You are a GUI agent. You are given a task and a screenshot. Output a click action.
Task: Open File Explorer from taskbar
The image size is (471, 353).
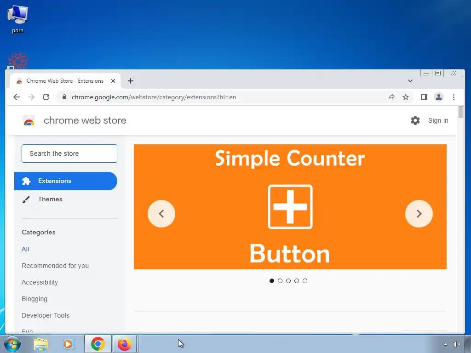[x=40, y=344]
